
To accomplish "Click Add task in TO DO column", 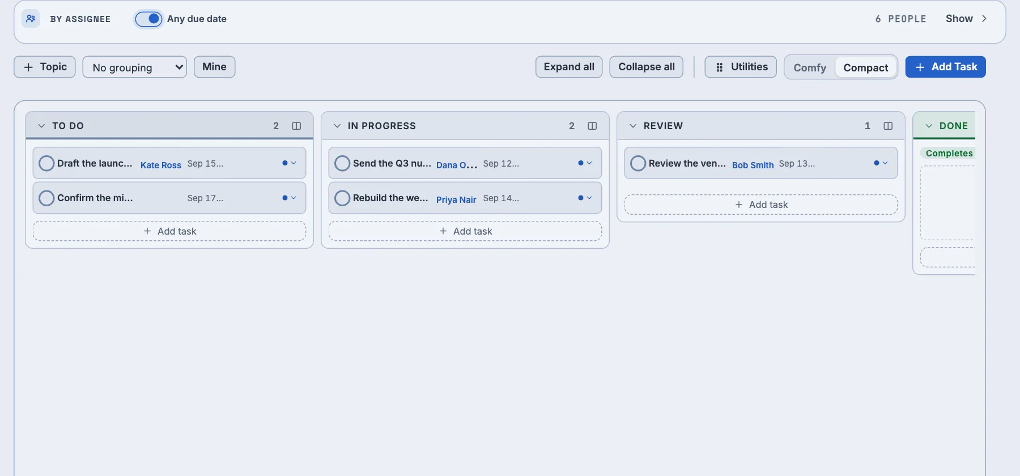I will coord(169,231).
